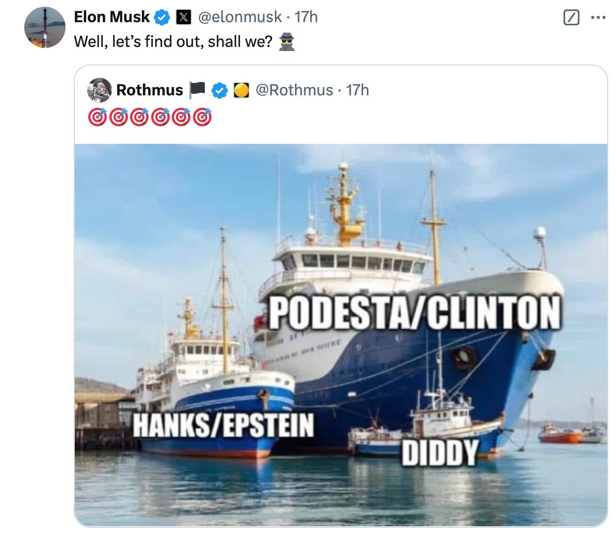The height and width of the screenshot is (533, 616).
Task: Click the 17h timestamp on the quoted post
Action: pyautogui.click(x=358, y=90)
